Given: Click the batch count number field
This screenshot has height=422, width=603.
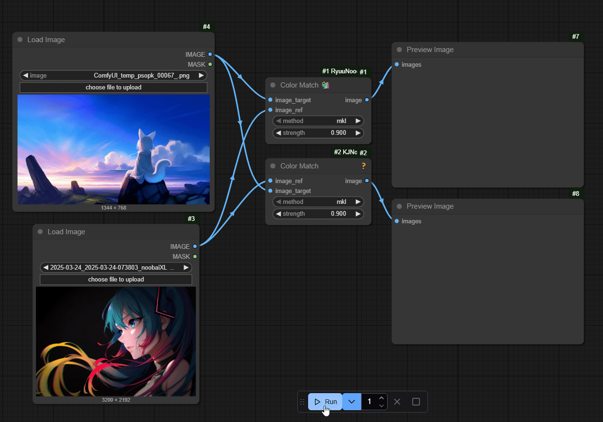Looking at the screenshot, I should coord(369,402).
